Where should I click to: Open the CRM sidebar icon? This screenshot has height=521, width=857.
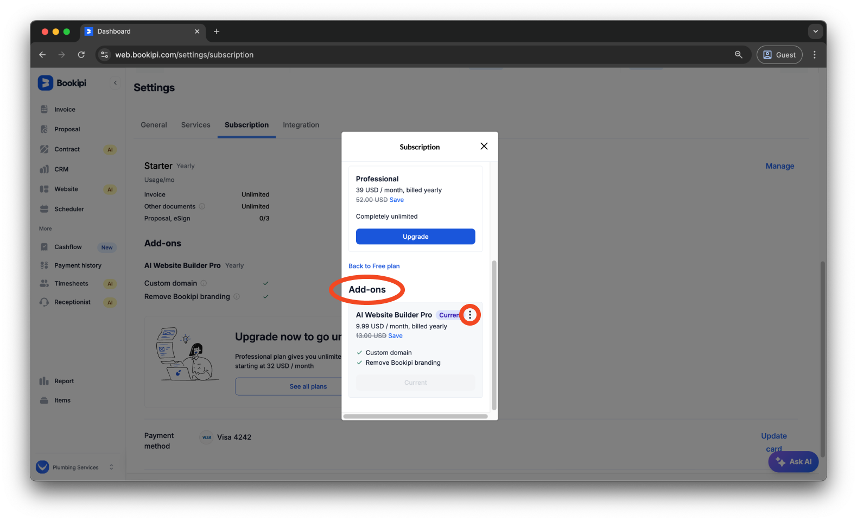click(x=45, y=169)
